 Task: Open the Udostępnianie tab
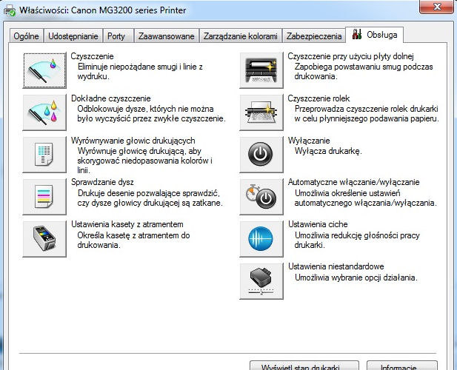pos(73,36)
